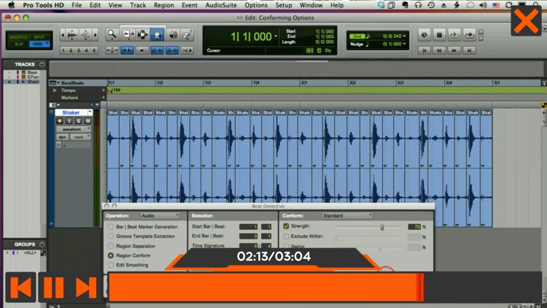Click the orange video progress bar
This screenshot has height=308, width=547.
[265, 287]
